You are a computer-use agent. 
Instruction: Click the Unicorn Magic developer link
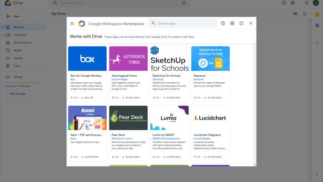click(x=120, y=79)
